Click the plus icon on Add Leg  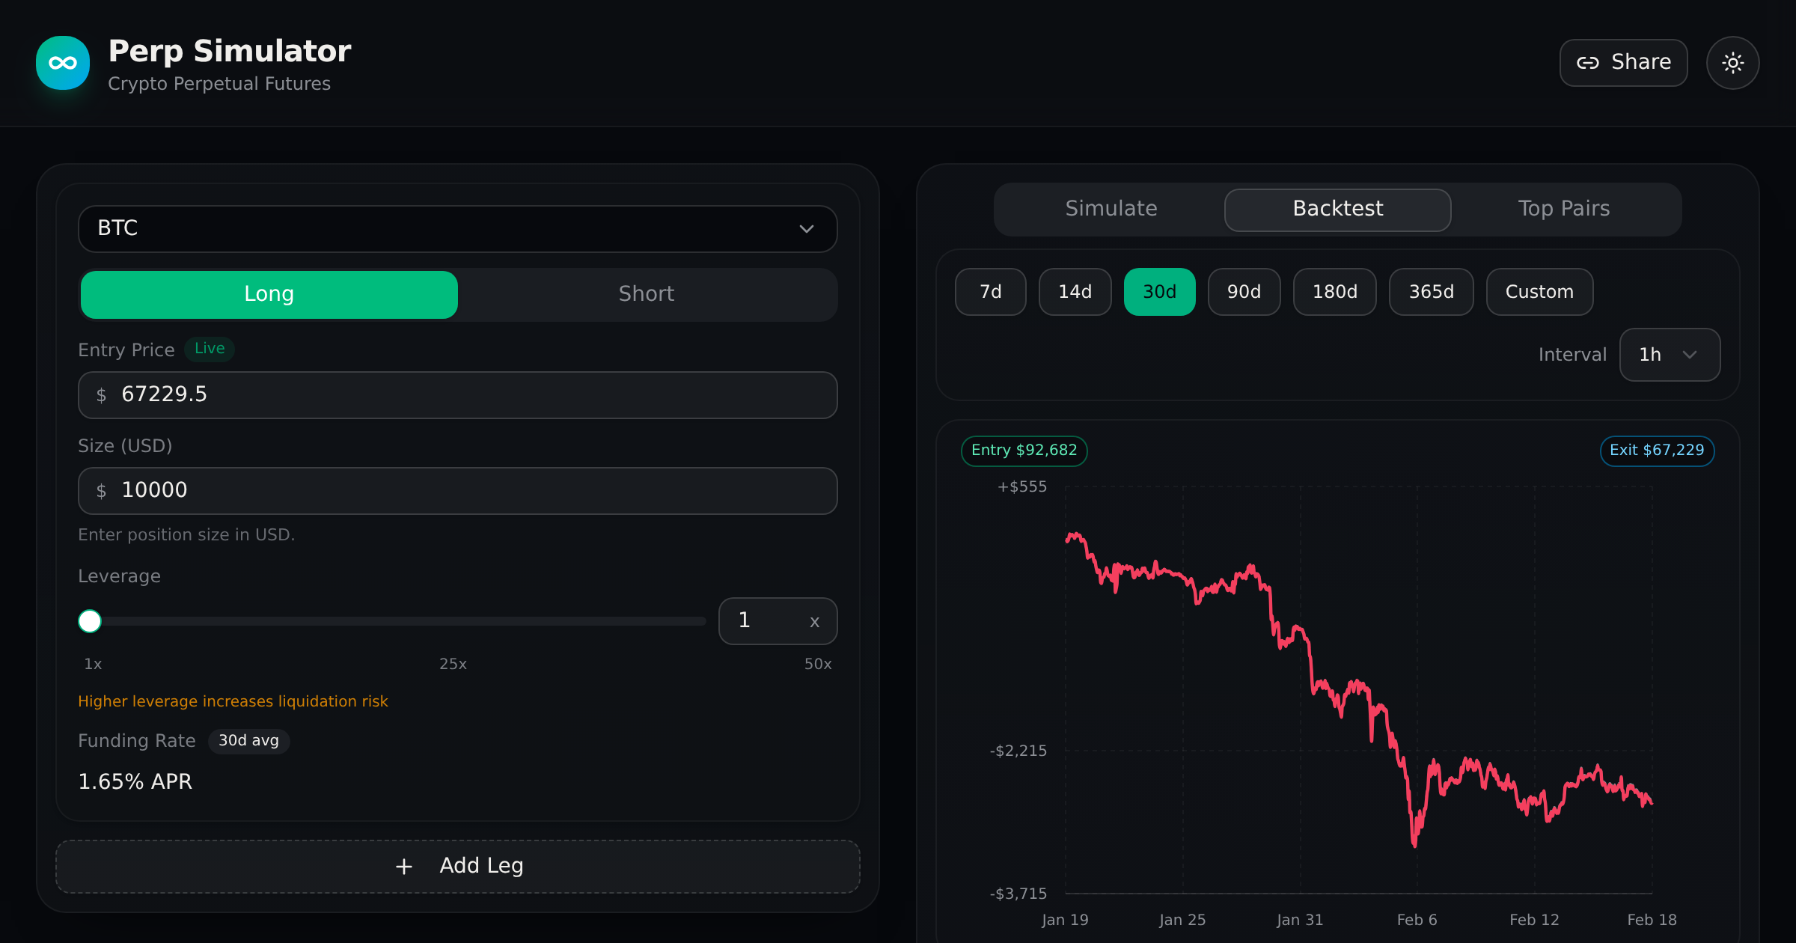point(404,866)
